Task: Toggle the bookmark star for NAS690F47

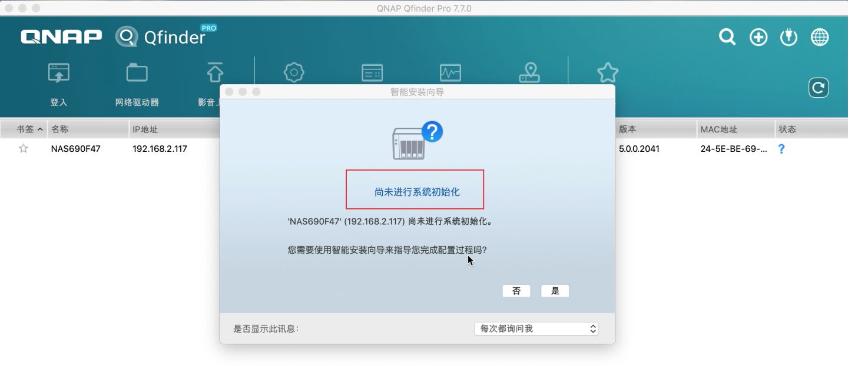Action: pos(23,148)
